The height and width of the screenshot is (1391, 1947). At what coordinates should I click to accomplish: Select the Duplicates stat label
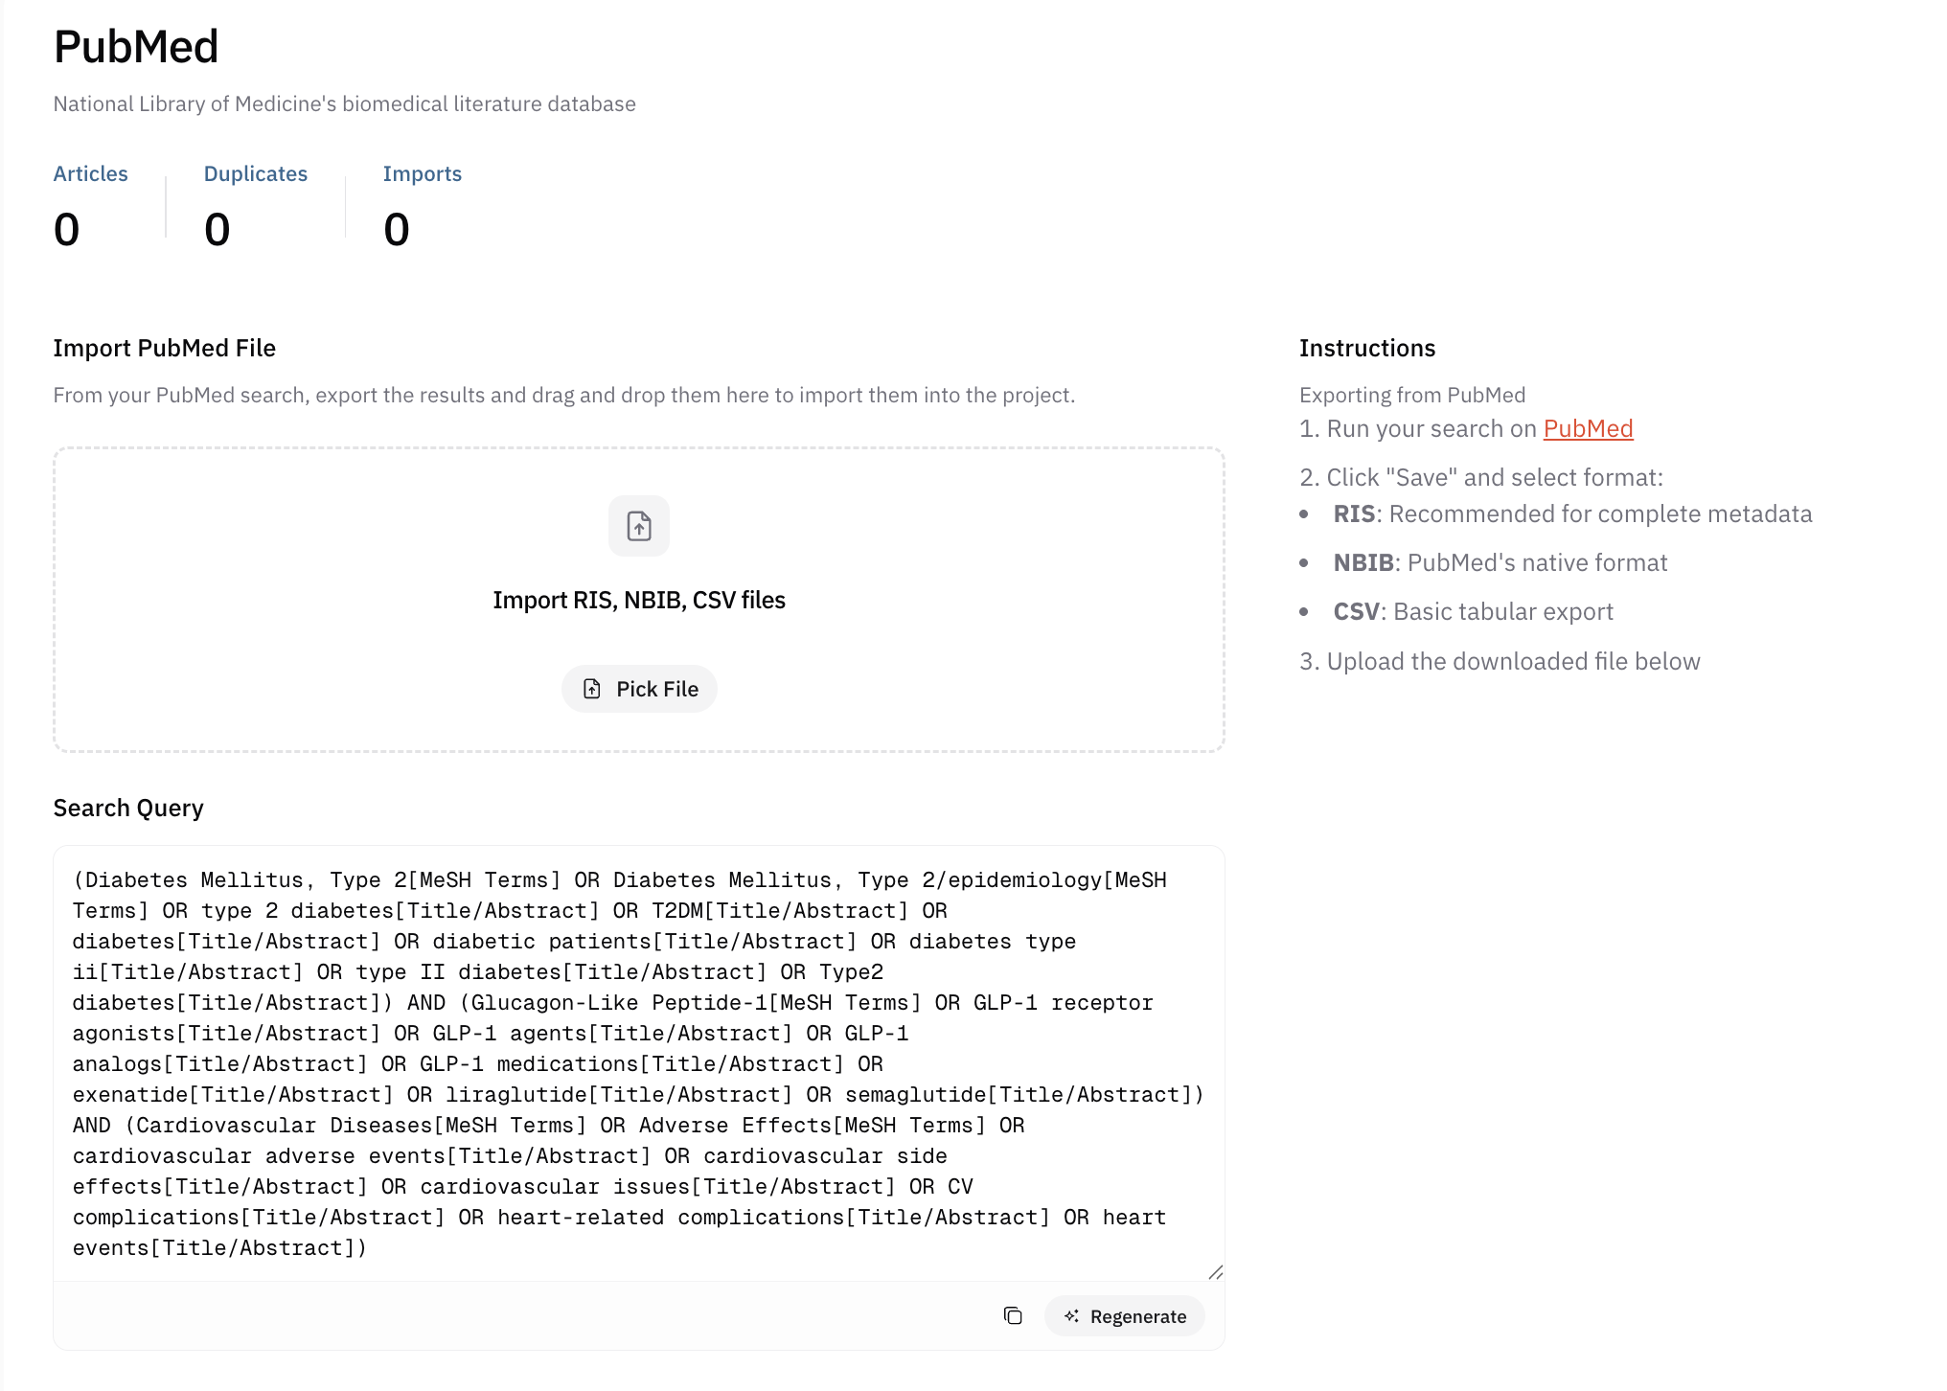[256, 173]
